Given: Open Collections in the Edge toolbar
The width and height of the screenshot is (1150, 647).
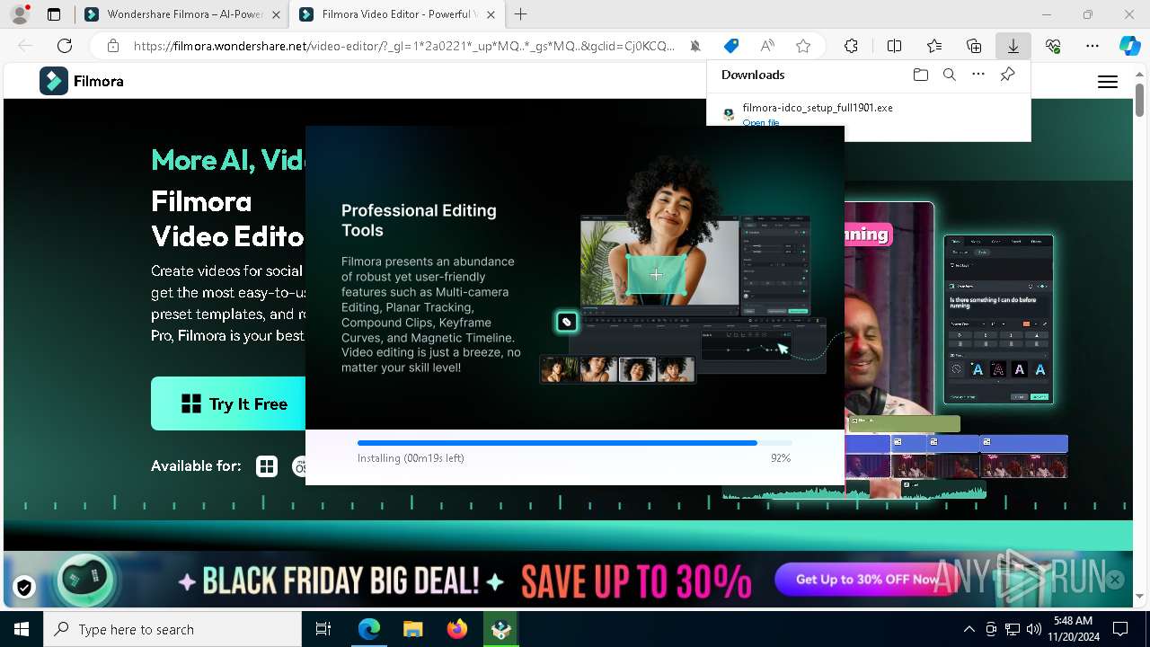Looking at the screenshot, I should 974,46.
